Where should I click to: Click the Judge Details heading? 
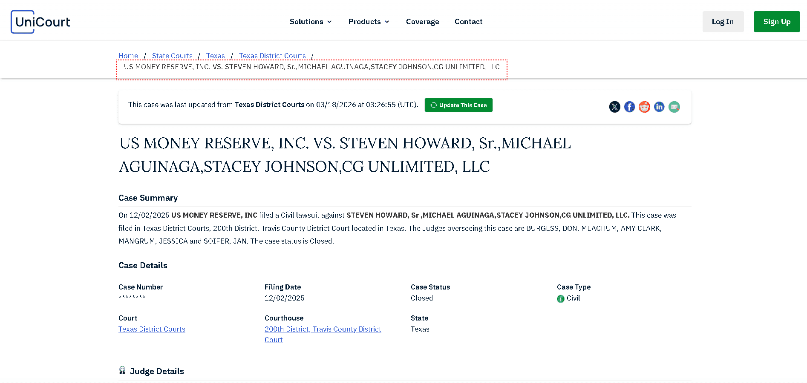point(157,371)
